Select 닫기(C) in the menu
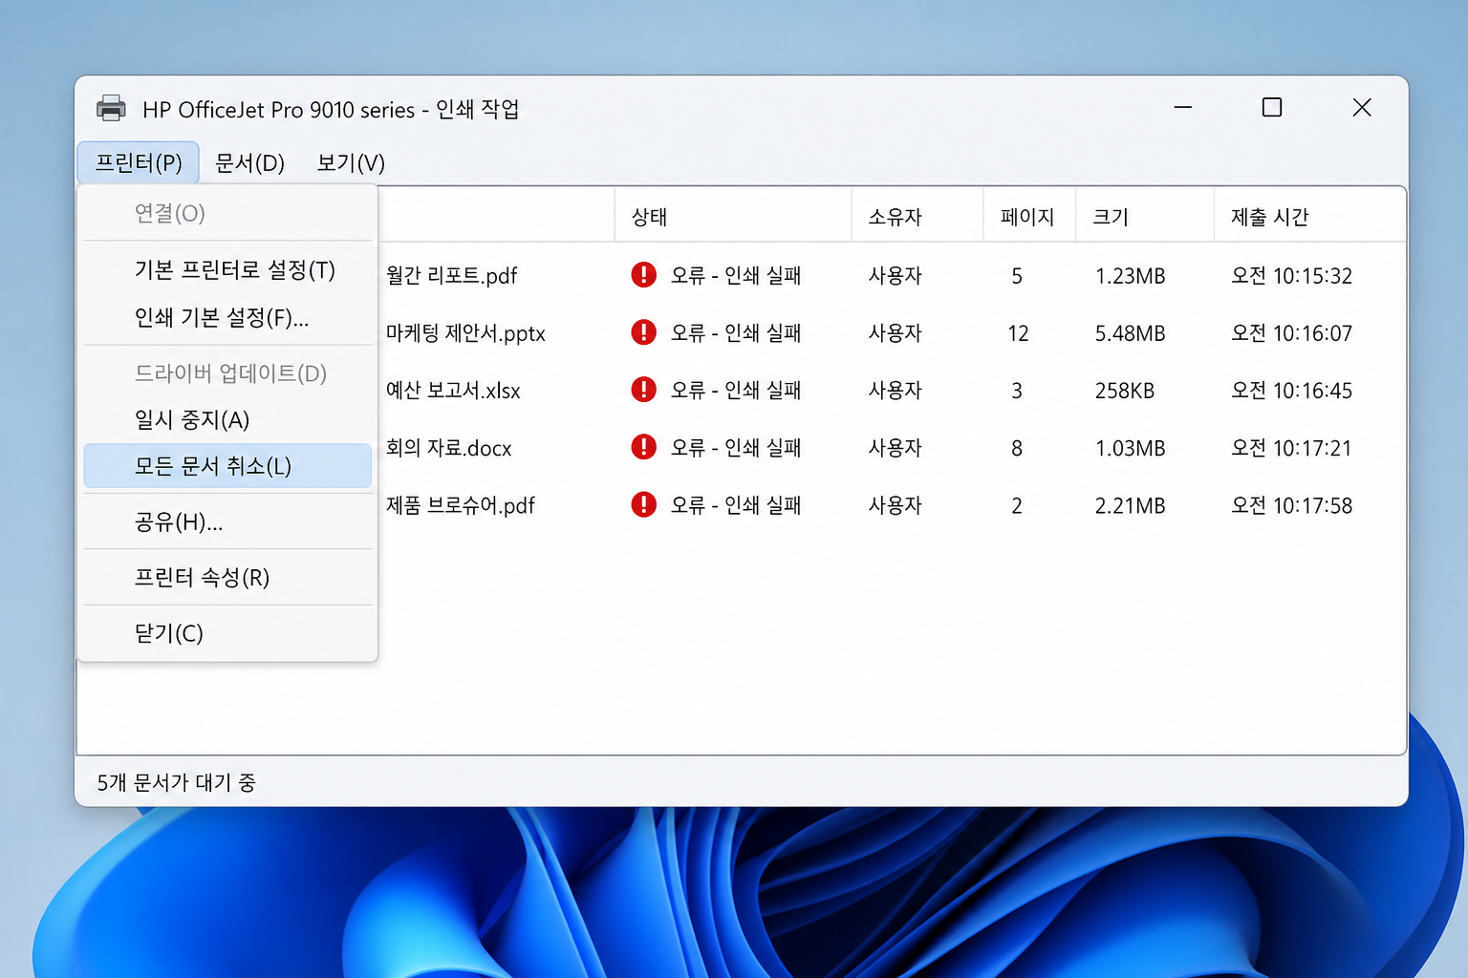The width and height of the screenshot is (1468, 978). click(x=227, y=632)
